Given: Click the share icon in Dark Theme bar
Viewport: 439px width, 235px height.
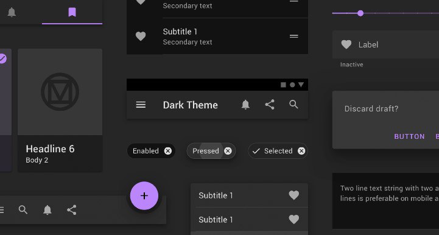Looking at the screenshot, I should coord(270,105).
